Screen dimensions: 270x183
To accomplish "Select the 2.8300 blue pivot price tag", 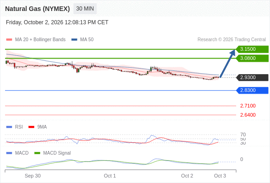I will [252, 91].
